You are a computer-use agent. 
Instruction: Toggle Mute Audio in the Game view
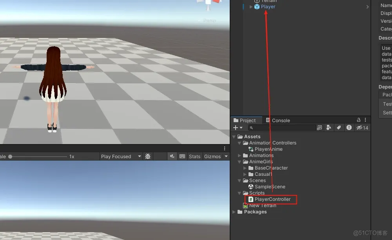point(172,156)
